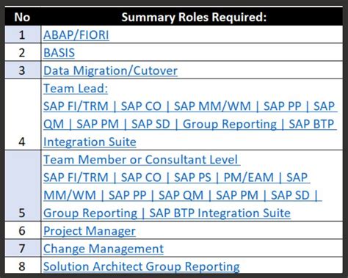Select the number 6 cell
The width and height of the screenshot is (348, 278).
tap(23, 230)
